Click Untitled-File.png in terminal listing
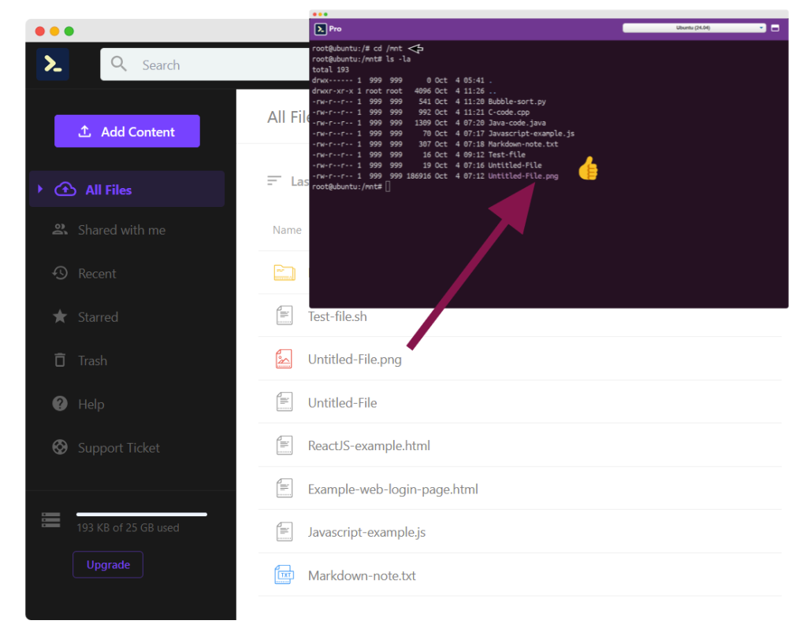The height and width of the screenshot is (639, 807). (523, 175)
